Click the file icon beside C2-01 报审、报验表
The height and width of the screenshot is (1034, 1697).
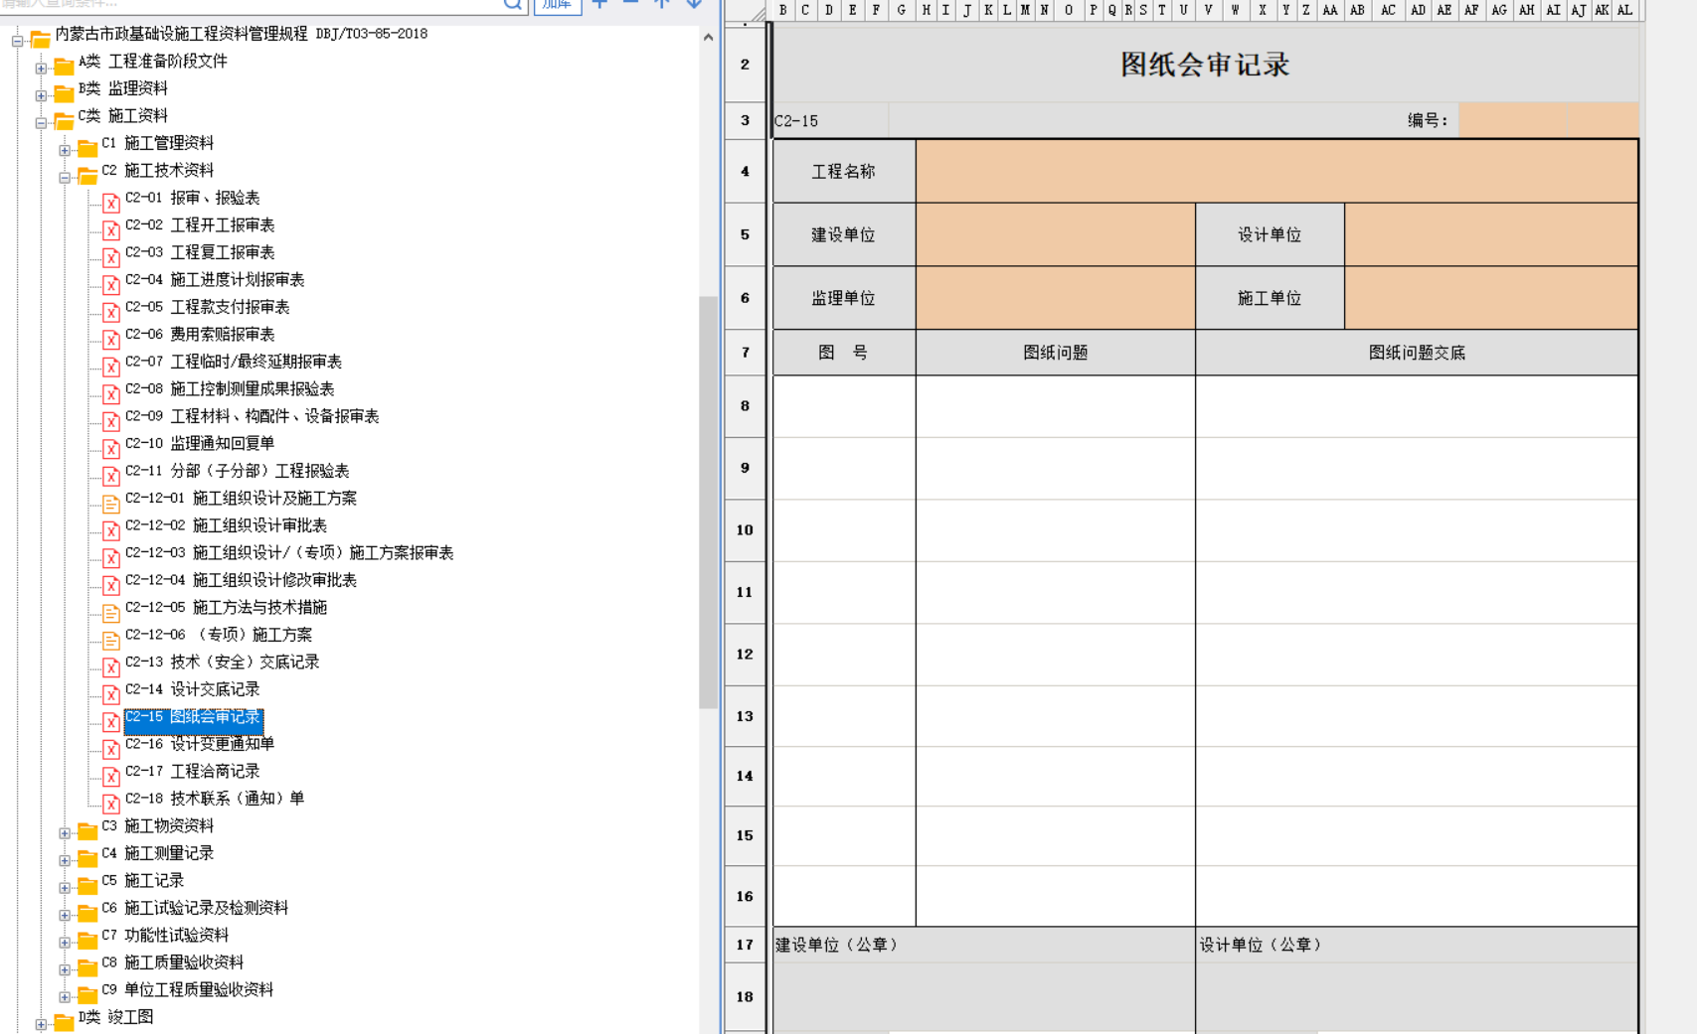111,202
